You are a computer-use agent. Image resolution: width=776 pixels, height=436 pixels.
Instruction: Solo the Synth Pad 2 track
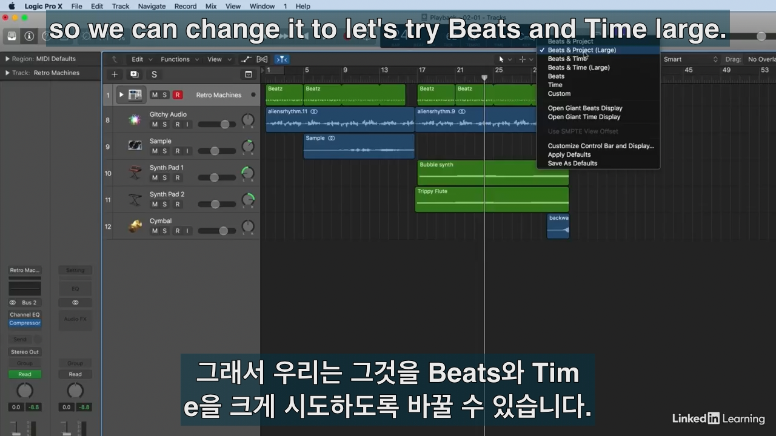point(164,204)
